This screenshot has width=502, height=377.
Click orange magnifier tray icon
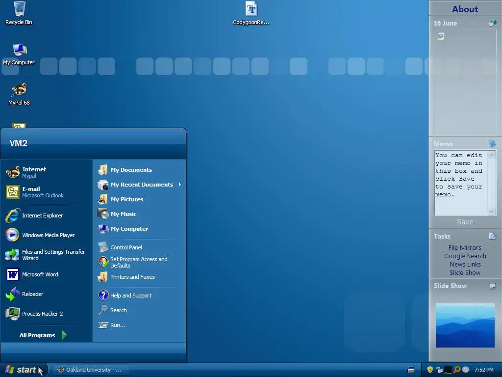pos(457,370)
